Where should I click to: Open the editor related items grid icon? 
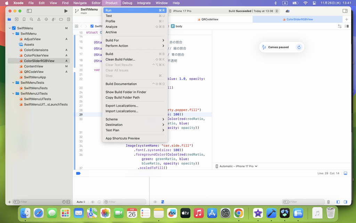pos(76,26)
